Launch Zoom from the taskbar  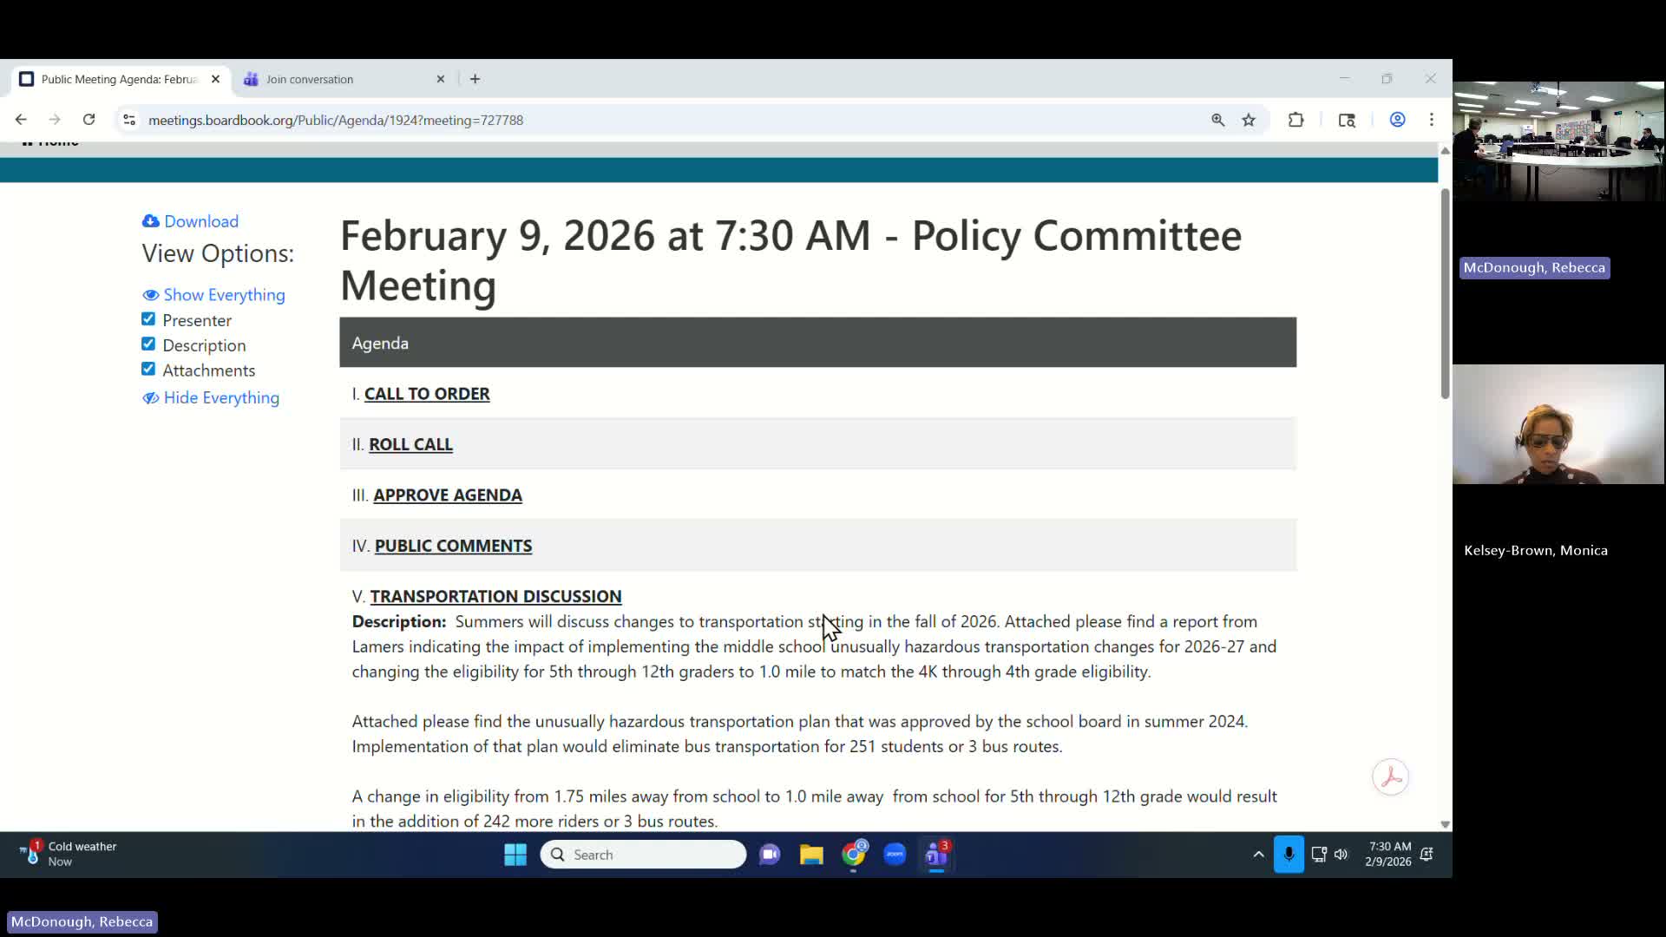(x=895, y=855)
